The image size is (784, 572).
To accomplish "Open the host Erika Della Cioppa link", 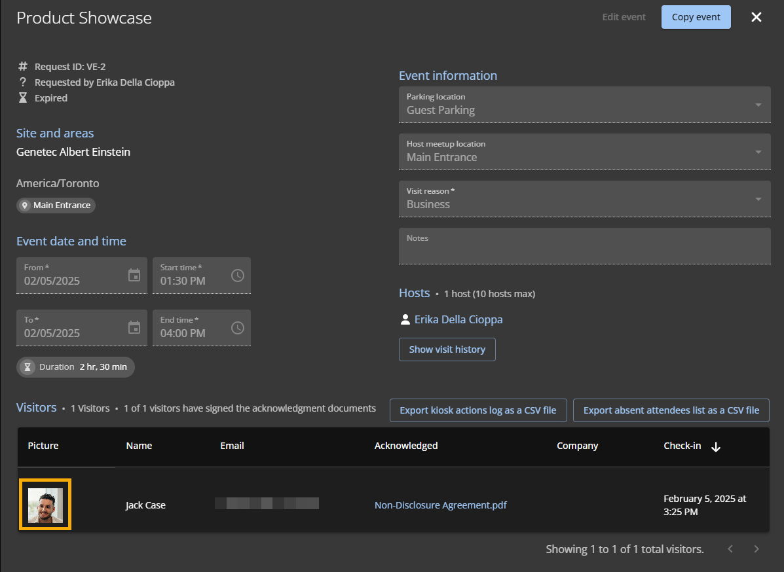I will pos(458,319).
